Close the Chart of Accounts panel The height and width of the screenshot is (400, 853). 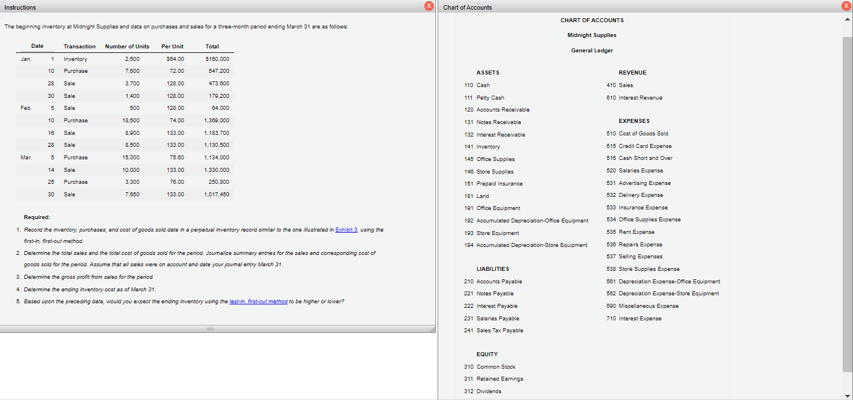[x=846, y=6]
